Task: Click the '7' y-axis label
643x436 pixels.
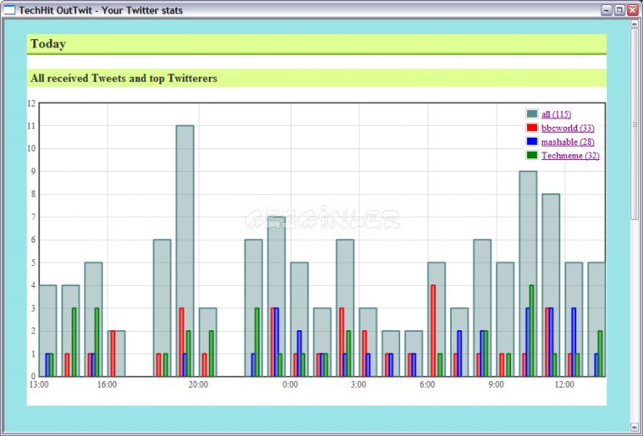Action: [x=33, y=217]
